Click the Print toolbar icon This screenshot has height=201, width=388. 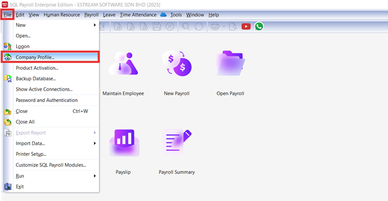tap(215, 27)
